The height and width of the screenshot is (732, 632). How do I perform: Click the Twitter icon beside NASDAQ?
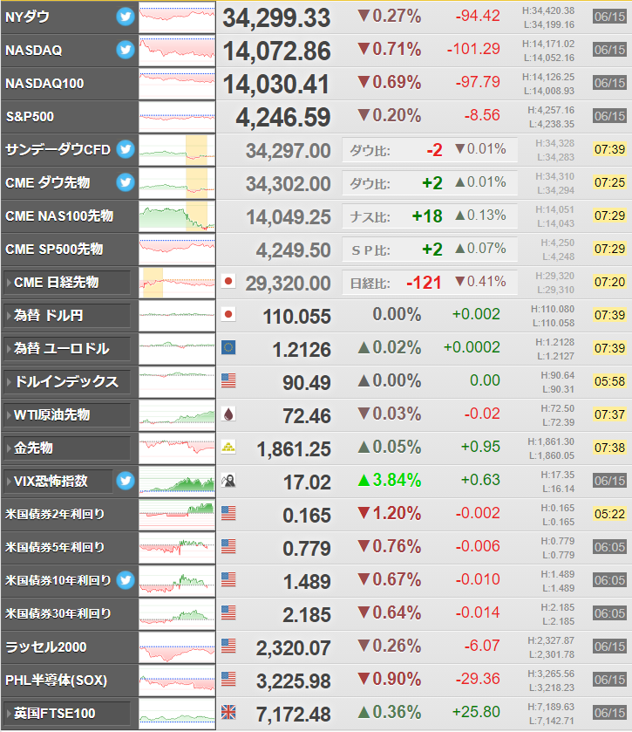point(125,50)
